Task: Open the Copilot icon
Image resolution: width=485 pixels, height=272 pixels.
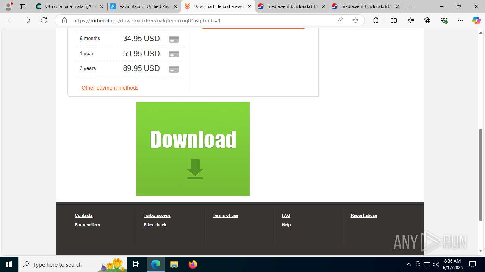Action: 476,20
